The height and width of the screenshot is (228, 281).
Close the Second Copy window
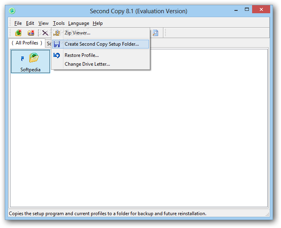[261, 9]
